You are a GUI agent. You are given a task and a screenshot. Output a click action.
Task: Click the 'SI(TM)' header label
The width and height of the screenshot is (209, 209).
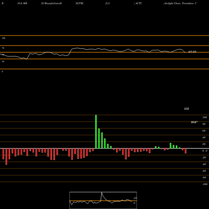(79, 3)
